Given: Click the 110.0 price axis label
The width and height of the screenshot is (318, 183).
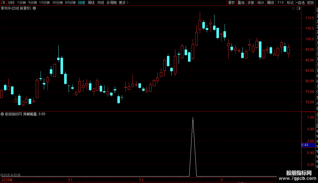Looking at the screenshot, I should pos(310,18).
